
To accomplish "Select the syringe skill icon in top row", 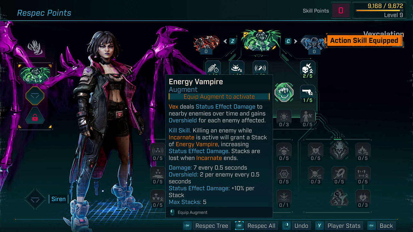I will click(x=213, y=68).
